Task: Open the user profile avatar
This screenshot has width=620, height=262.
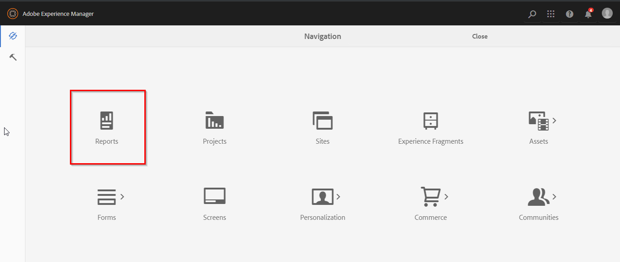Action: point(607,13)
